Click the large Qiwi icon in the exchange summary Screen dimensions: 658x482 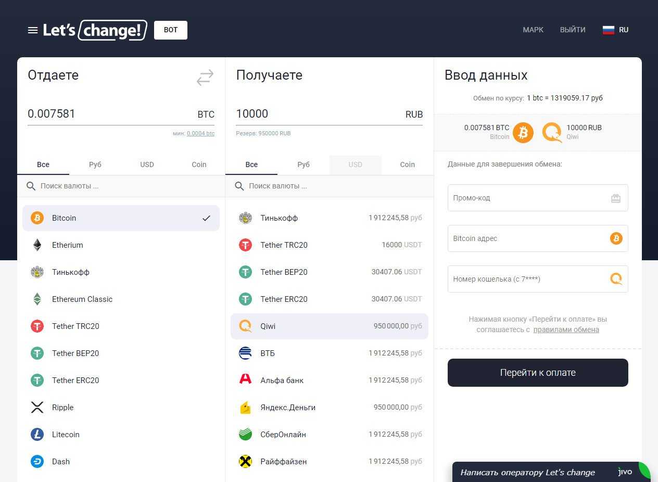[552, 133]
